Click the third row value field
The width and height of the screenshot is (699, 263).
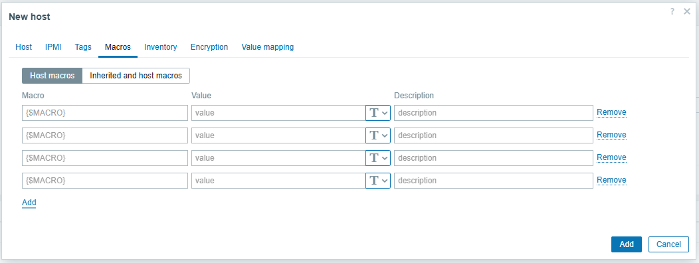(x=278, y=158)
